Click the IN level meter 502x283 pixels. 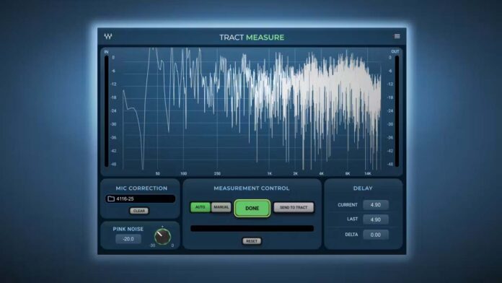pos(106,111)
